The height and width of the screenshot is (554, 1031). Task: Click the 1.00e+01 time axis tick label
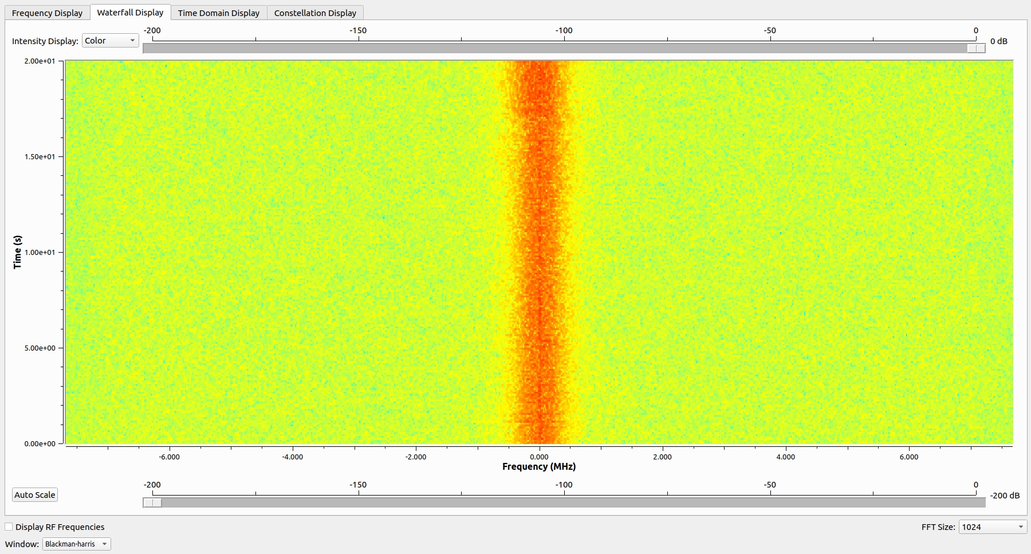(40, 252)
